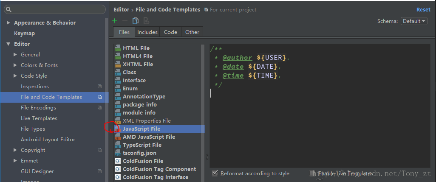This screenshot has width=436, height=182.
Task: Click in the settings search field
Action: (55, 9)
